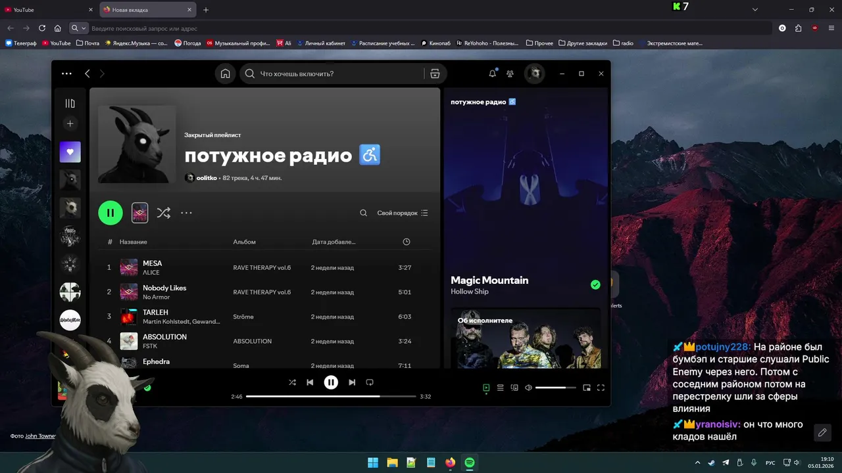842x473 pixels.
Task: Open Friend Activity people icon
Action: (510, 74)
